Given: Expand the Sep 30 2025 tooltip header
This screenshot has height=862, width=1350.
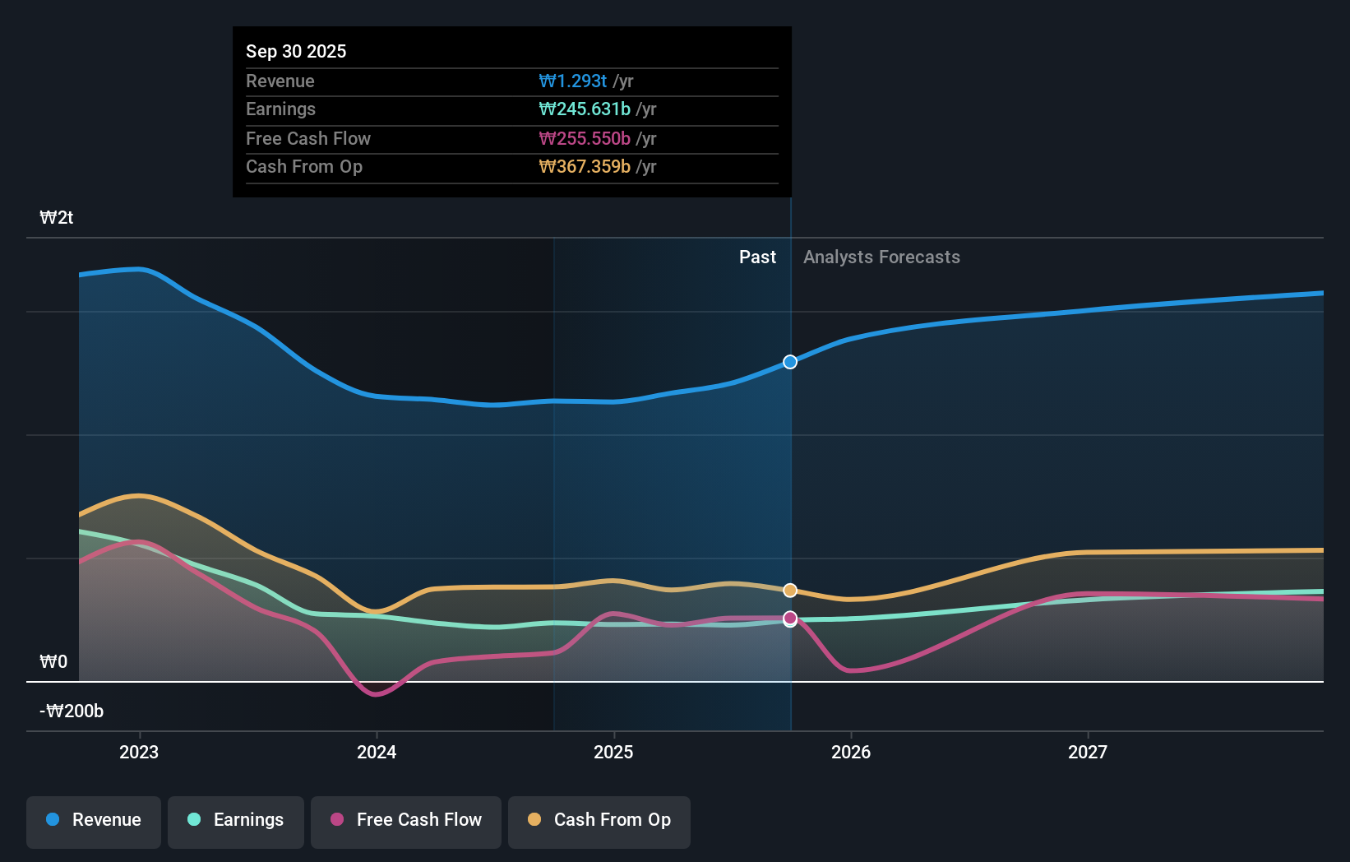Looking at the screenshot, I should [296, 51].
